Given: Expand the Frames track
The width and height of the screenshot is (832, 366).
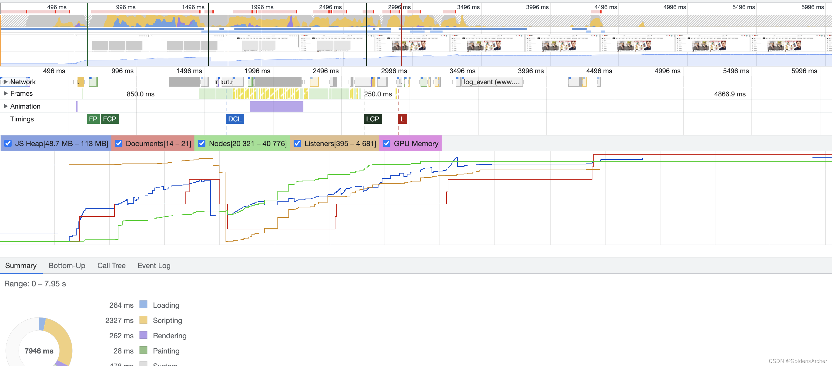Looking at the screenshot, I should point(5,94).
